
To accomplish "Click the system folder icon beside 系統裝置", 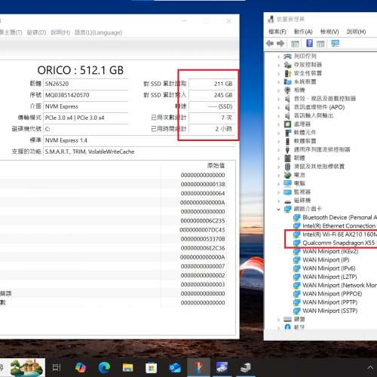I will (x=287, y=81).
